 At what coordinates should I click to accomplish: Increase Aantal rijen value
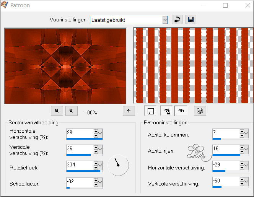(x=242, y=147)
